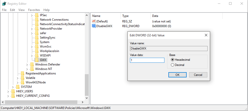Click the NetworkProvider folder icon
This screenshot has width=248, height=111.
click(x=37, y=29)
